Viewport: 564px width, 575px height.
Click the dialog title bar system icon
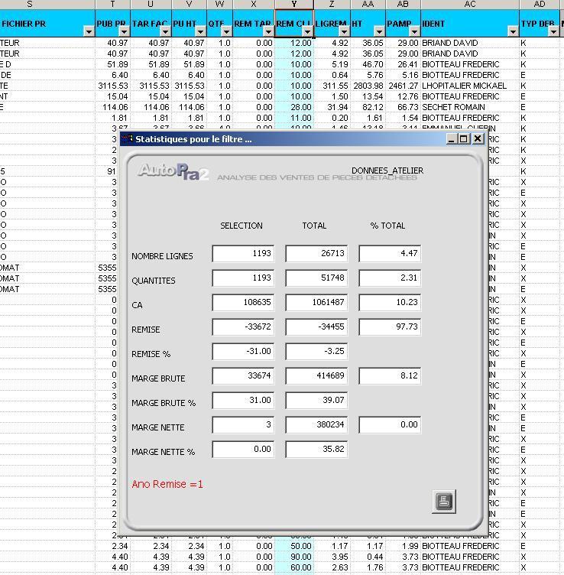(128, 139)
